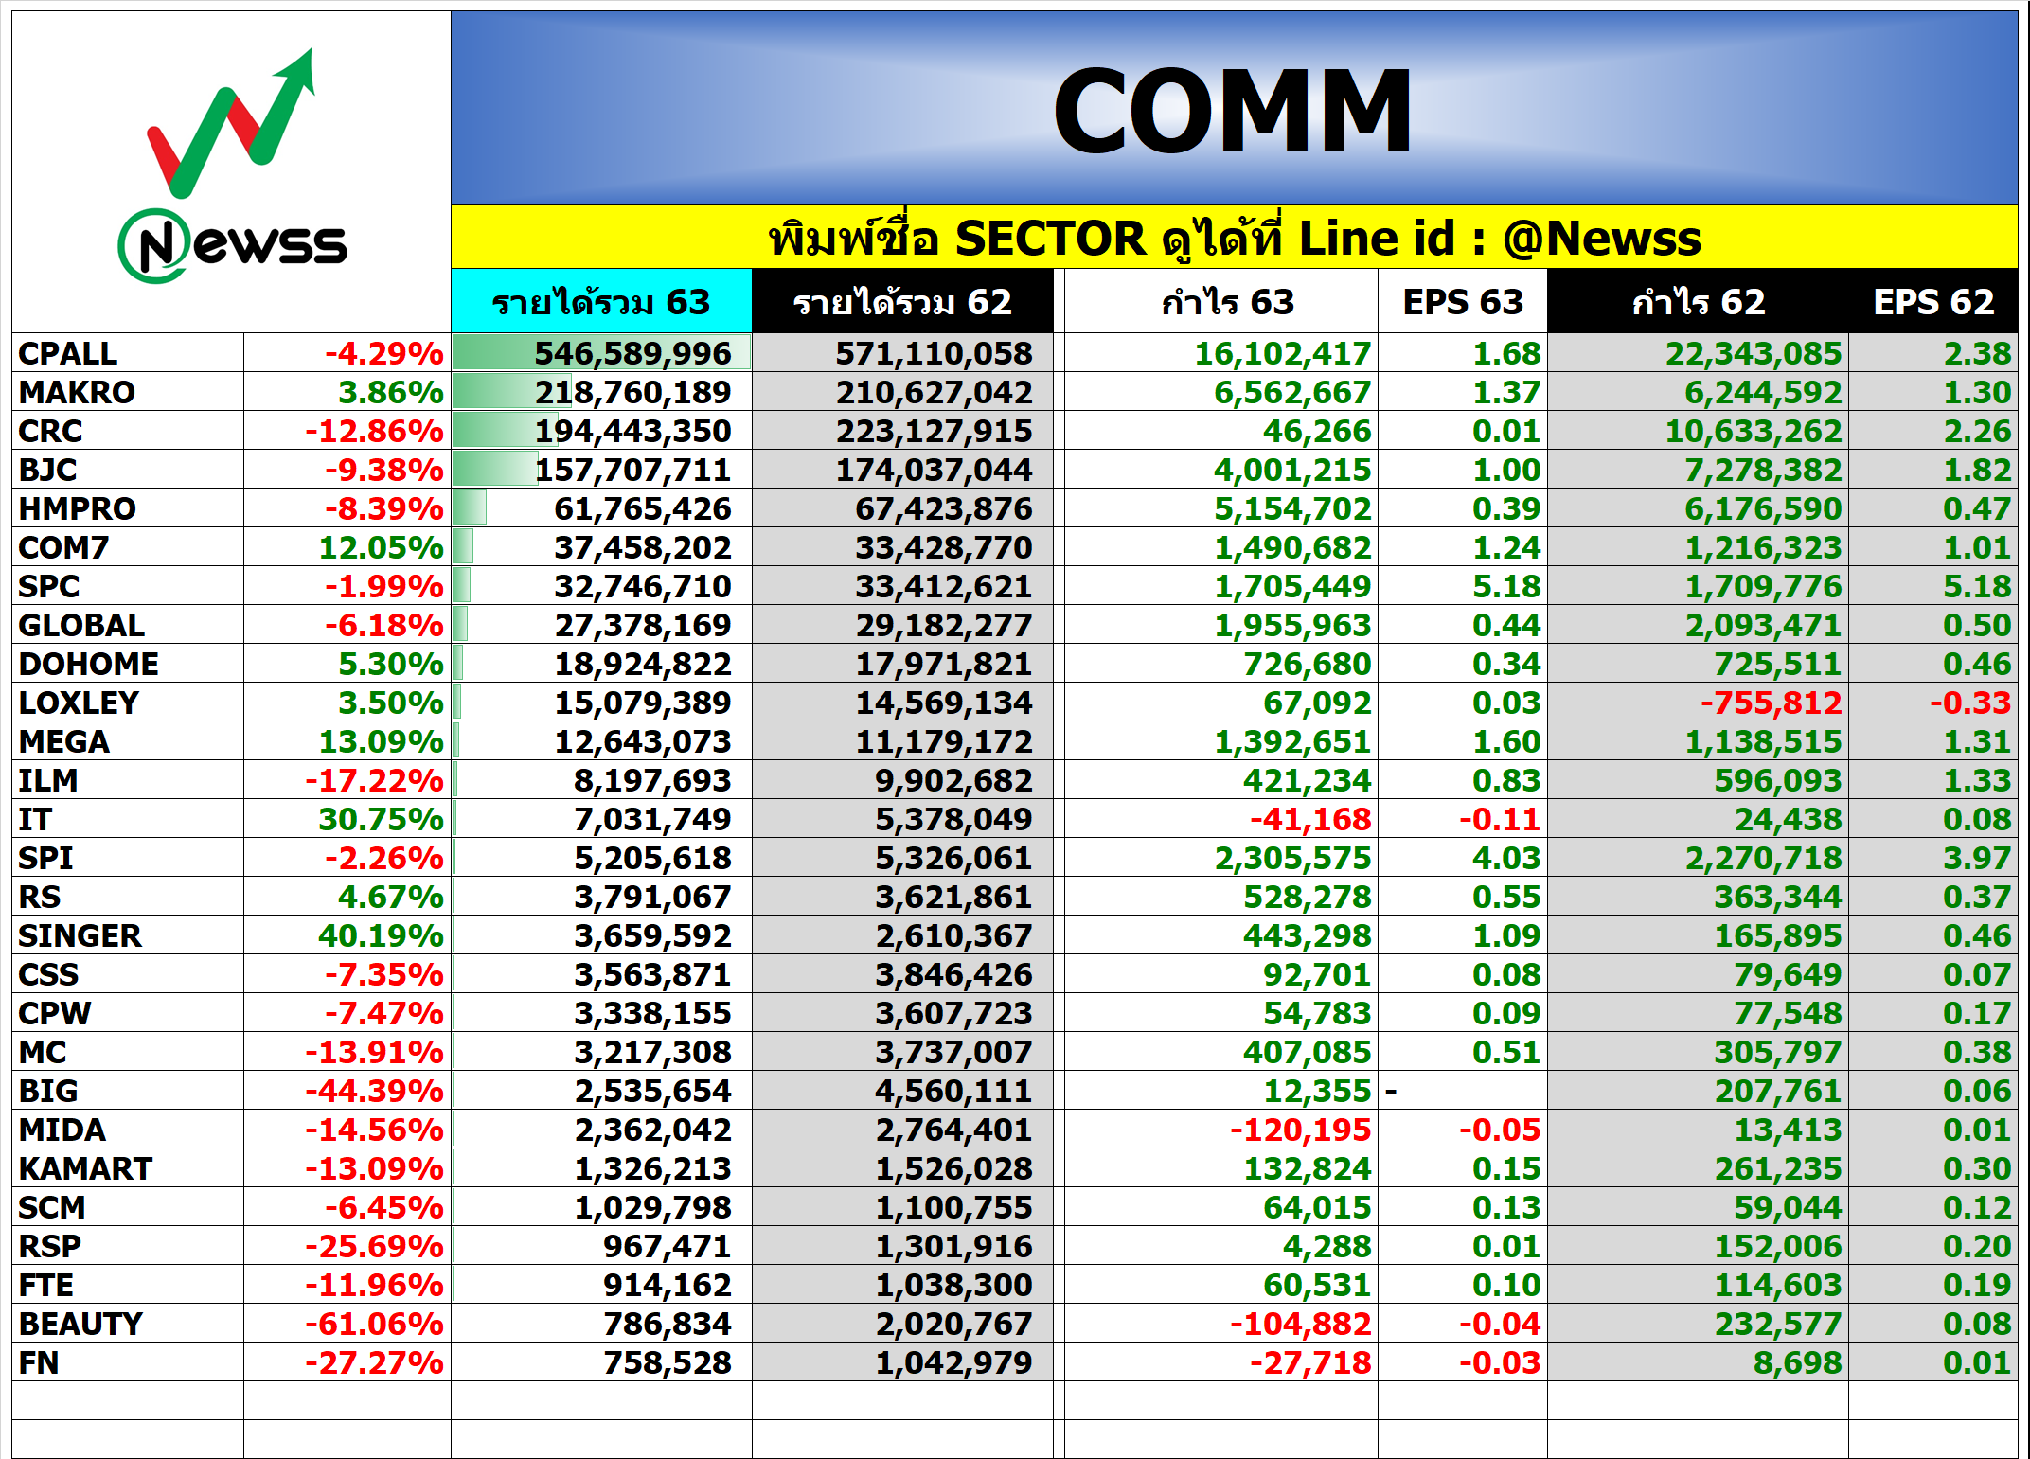This screenshot has height=1459, width=2030.
Task: Click RSP revenue cell 967,471
Action: click(601, 1246)
